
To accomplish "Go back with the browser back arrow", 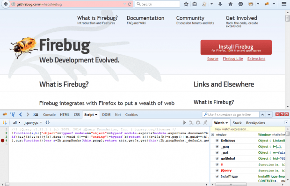I will click(6, 4).
